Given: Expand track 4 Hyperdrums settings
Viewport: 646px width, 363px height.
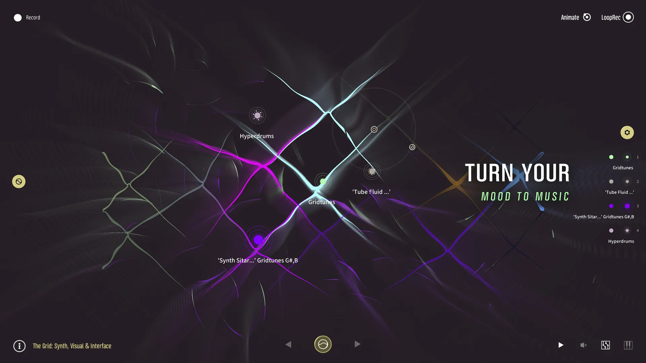Looking at the screenshot, I should coord(627,231).
